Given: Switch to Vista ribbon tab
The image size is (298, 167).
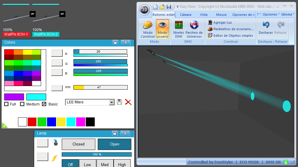Looking at the screenshot, I should pos(204,15).
